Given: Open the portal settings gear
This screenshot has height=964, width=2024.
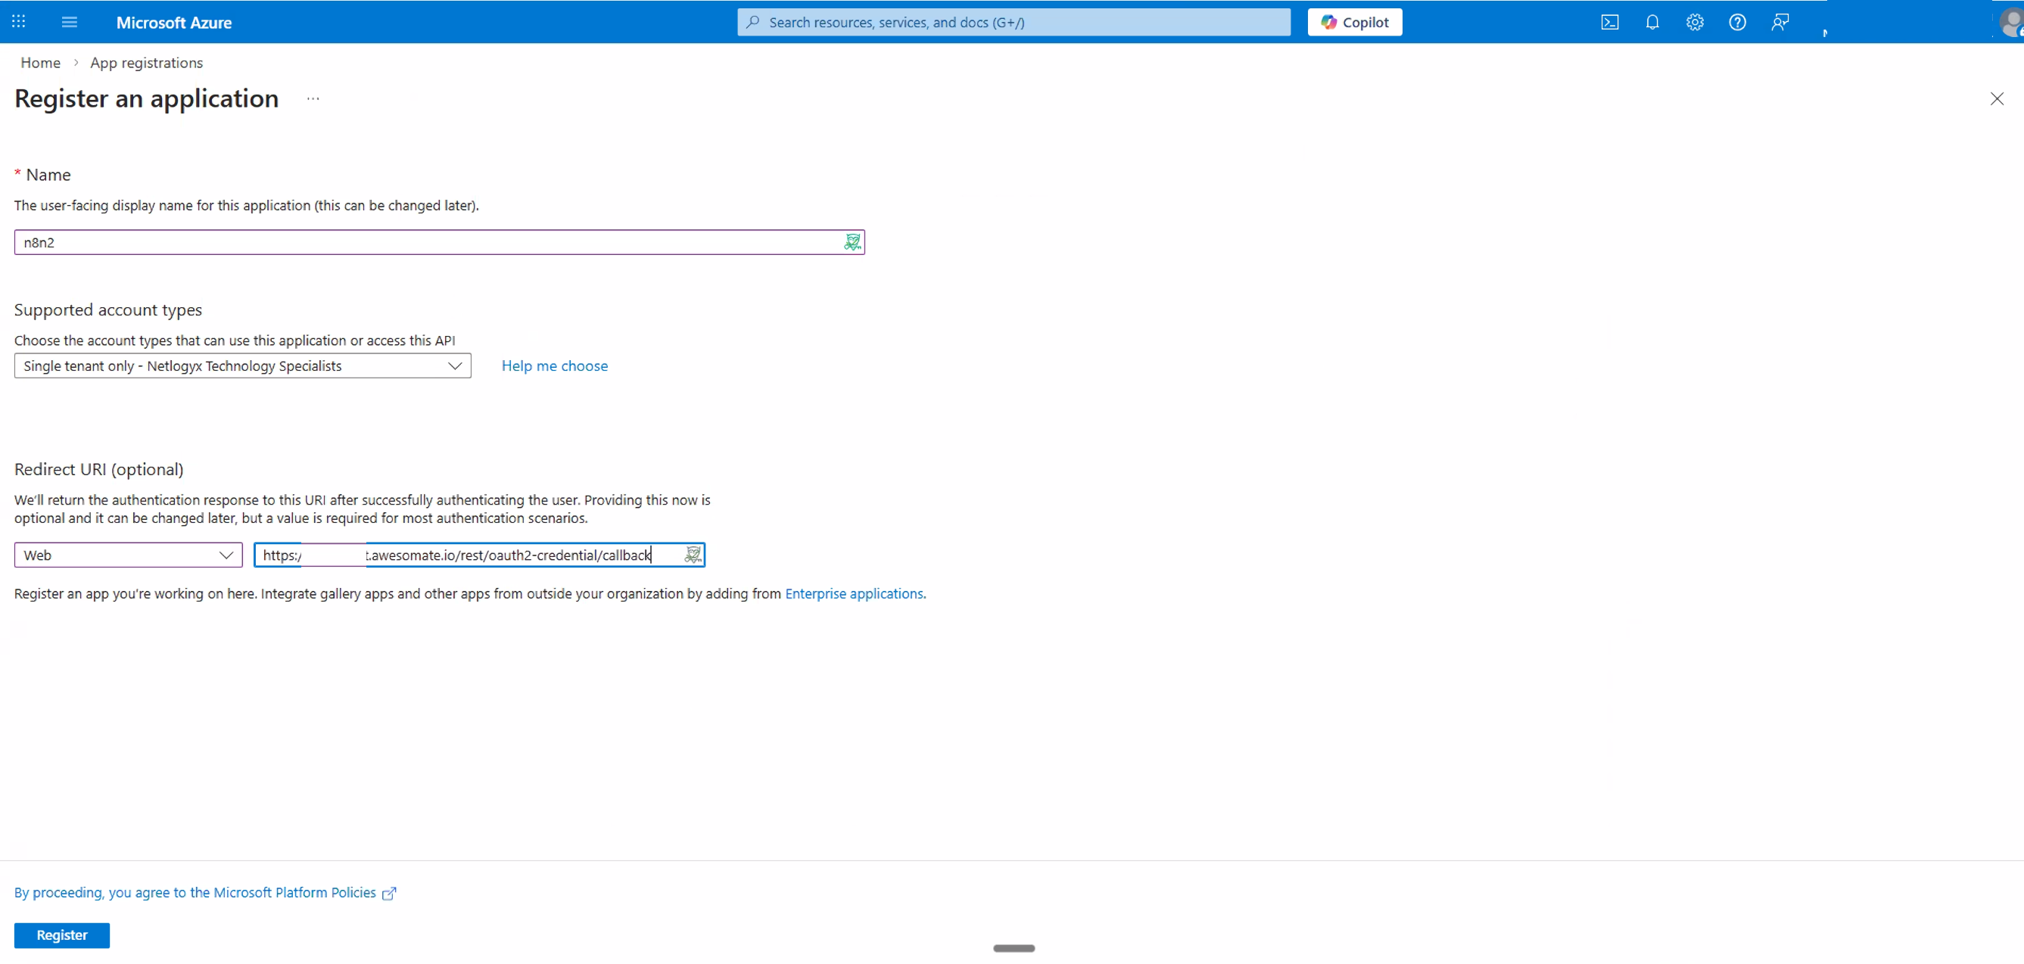Looking at the screenshot, I should 1695,22.
